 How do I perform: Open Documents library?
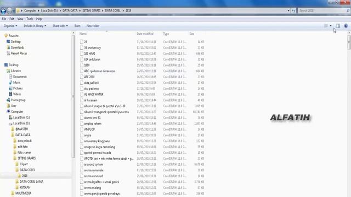pos(20,77)
